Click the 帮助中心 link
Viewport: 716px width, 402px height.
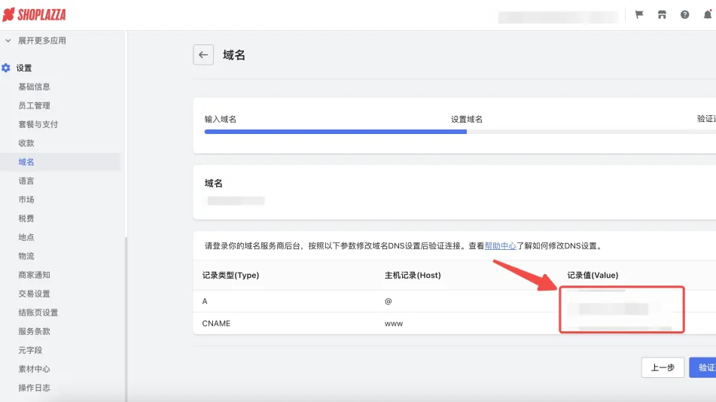tap(500, 245)
